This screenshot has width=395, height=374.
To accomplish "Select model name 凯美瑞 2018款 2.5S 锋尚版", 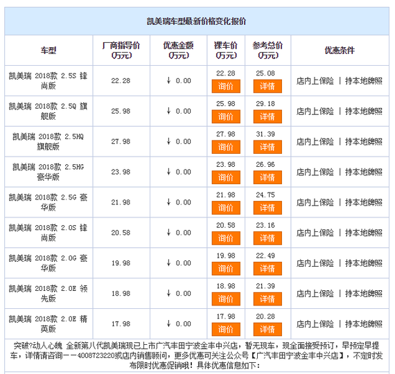I will tap(48, 81).
